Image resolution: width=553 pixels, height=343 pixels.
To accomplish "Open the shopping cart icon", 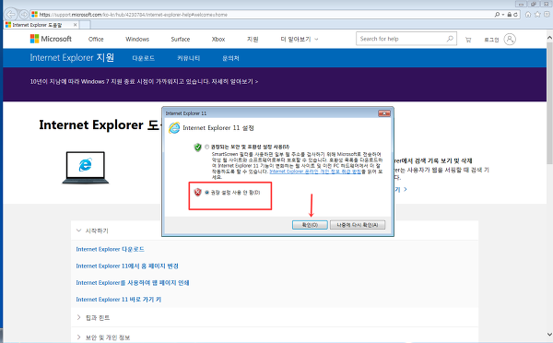I will (468, 40).
